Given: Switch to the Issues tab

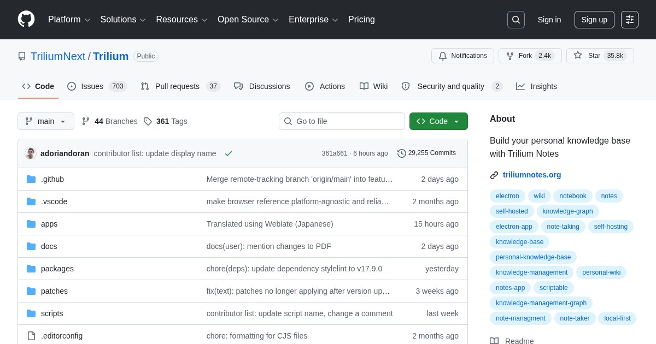Looking at the screenshot, I should point(97,86).
